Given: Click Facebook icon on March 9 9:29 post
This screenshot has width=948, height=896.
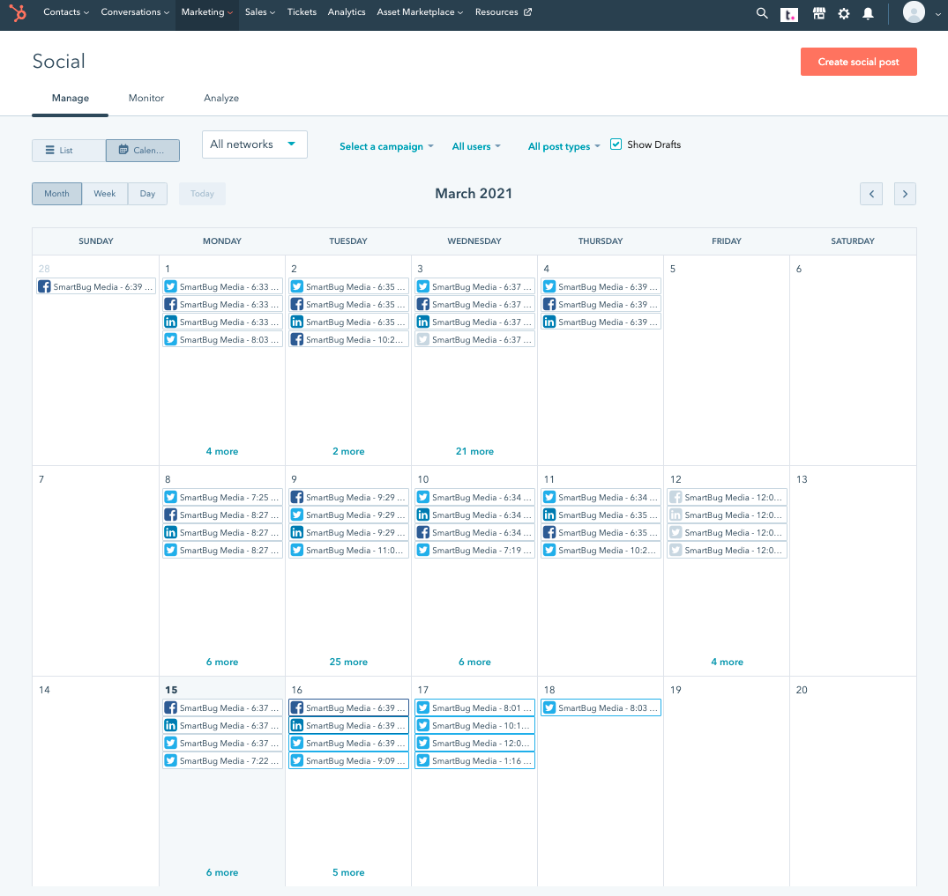Looking at the screenshot, I should (x=297, y=497).
